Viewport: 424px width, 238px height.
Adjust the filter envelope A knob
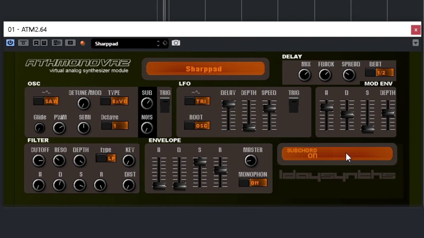click(x=39, y=185)
